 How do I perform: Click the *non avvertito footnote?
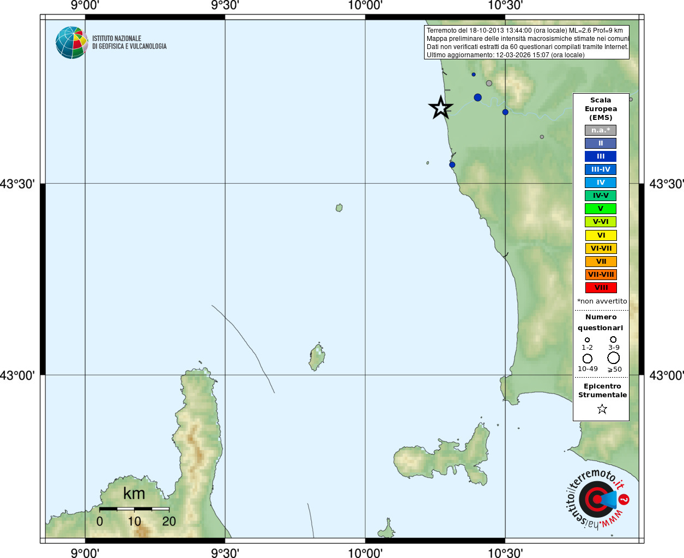click(x=602, y=301)
